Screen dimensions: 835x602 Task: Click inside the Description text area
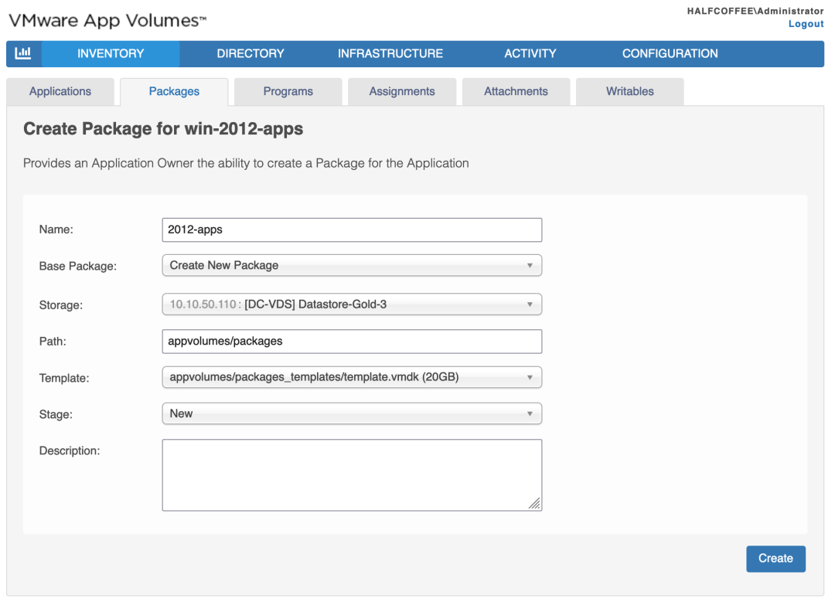pyautogui.click(x=352, y=474)
